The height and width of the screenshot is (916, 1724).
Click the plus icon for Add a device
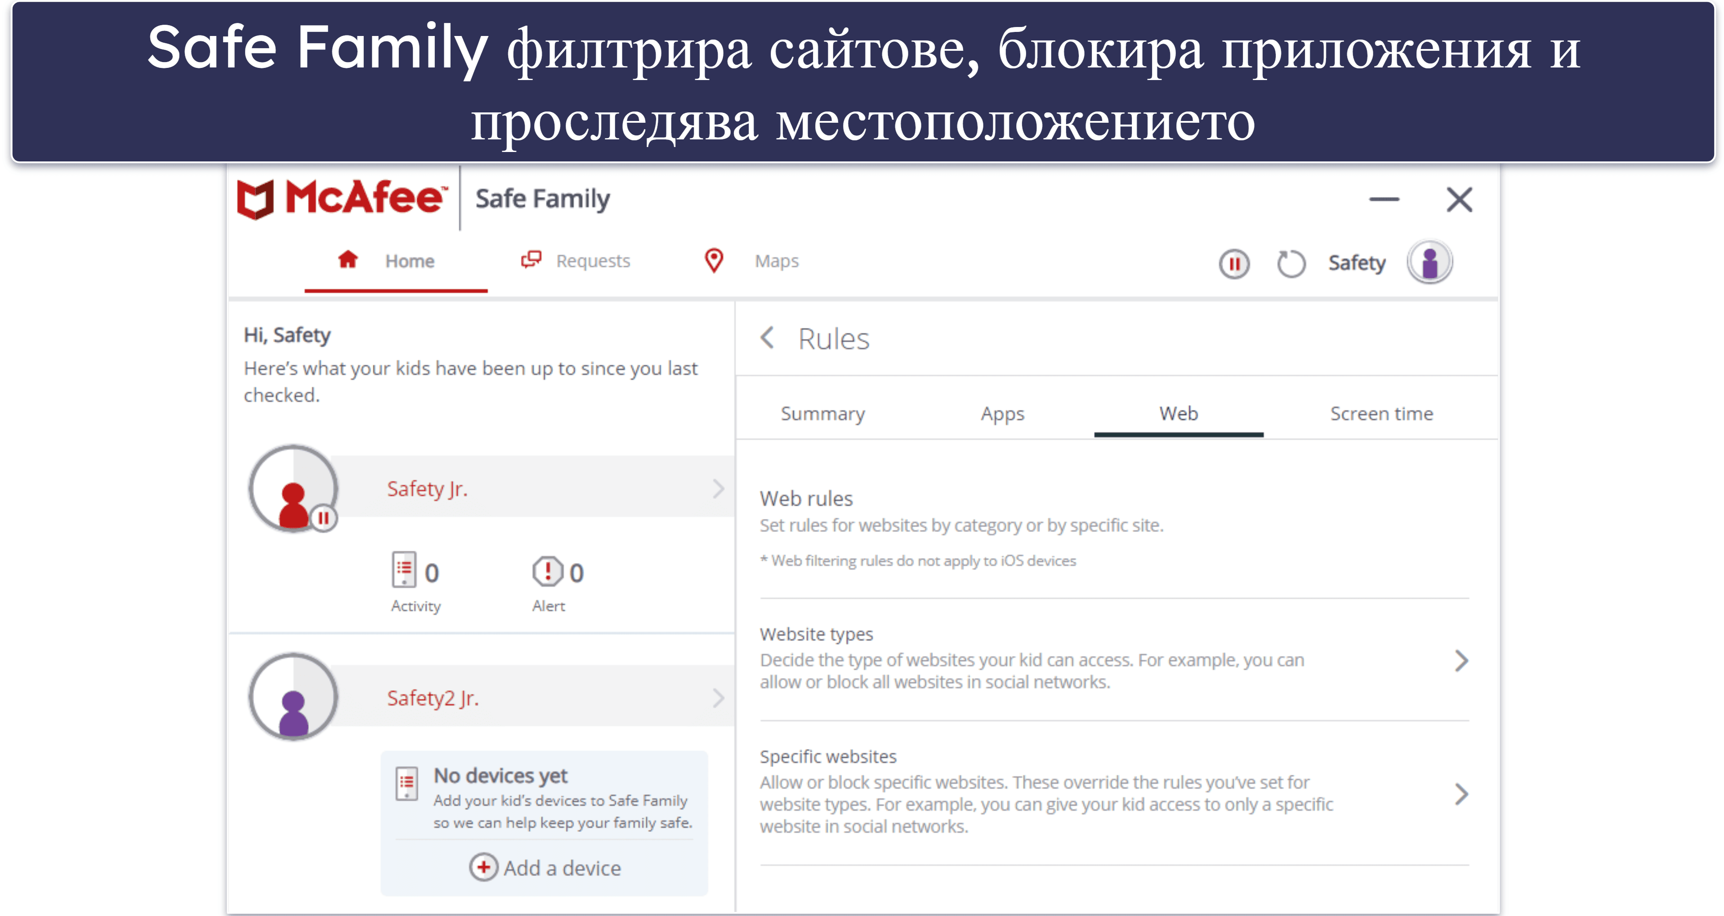coord(483,867)
